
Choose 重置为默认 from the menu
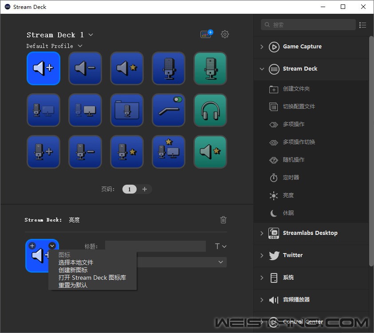(73, 285)
